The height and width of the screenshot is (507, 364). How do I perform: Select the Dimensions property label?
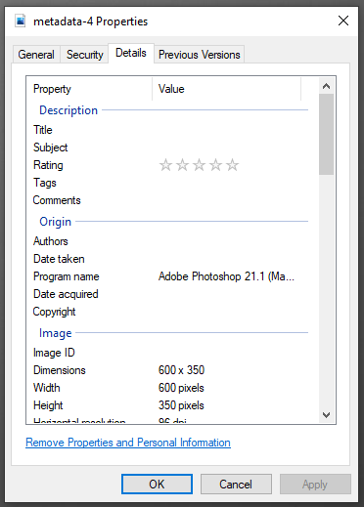[x=60, y=370]
